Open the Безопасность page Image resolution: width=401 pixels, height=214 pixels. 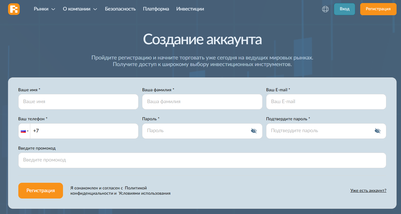[x=120, y=9]
